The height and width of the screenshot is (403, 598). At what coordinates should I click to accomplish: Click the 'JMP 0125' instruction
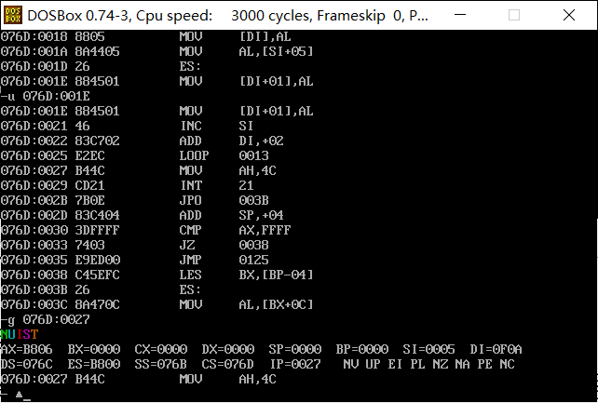click(224, 260)
